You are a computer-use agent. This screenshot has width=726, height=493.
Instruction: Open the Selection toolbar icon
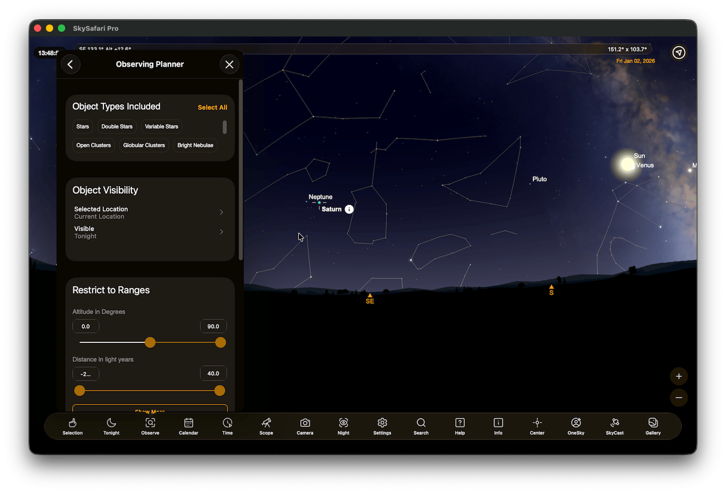tap(72, 426)
